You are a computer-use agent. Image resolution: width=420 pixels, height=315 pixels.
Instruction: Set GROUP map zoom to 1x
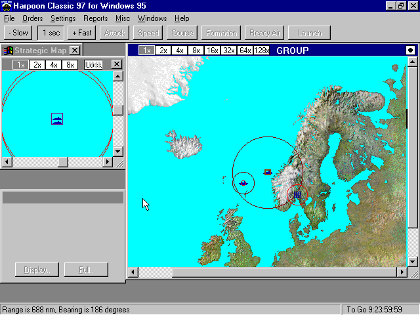click(146, 51)
